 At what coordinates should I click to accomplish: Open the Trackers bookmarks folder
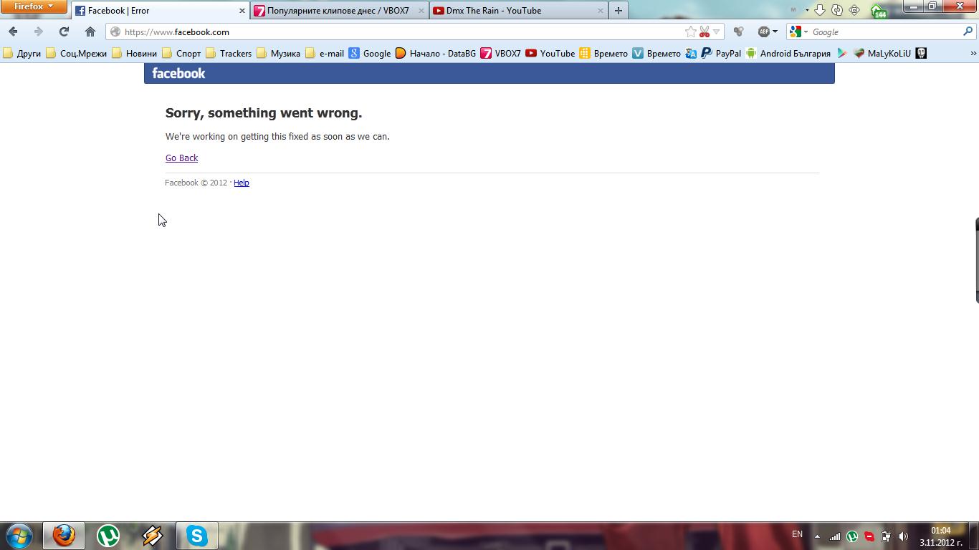(228, 53)
